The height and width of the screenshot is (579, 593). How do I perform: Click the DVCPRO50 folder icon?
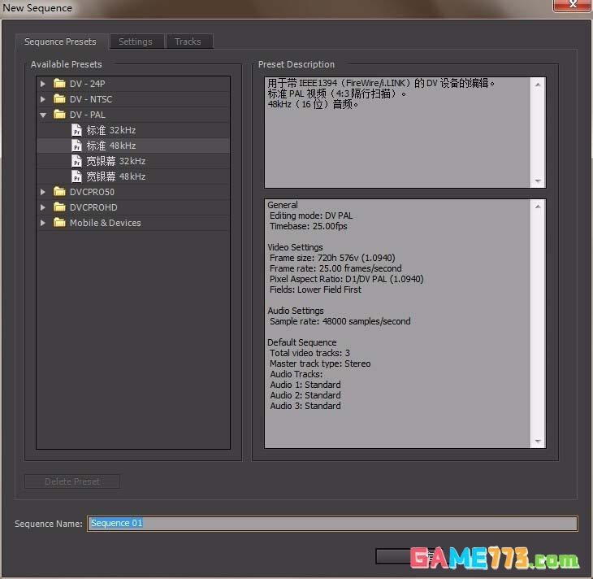[x=59, y=192]
